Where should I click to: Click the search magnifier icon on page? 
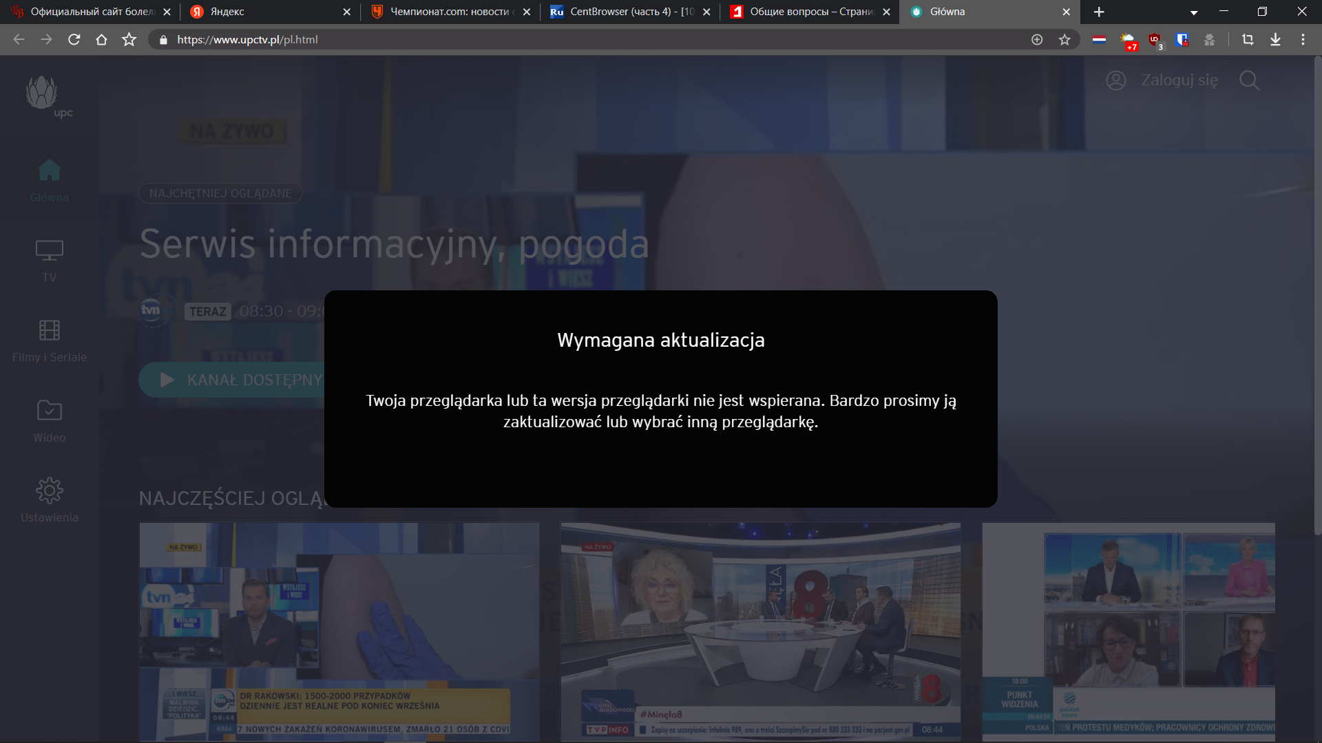(x=1249, y=80)
